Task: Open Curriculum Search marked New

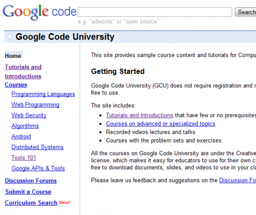Action: tap(31, 202)
